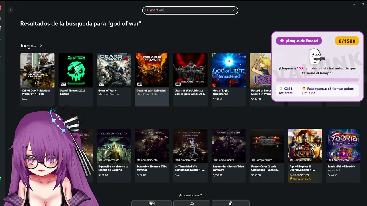Click Game Pass badge on Gears of War: Reloaded cover

click(140, 84)
